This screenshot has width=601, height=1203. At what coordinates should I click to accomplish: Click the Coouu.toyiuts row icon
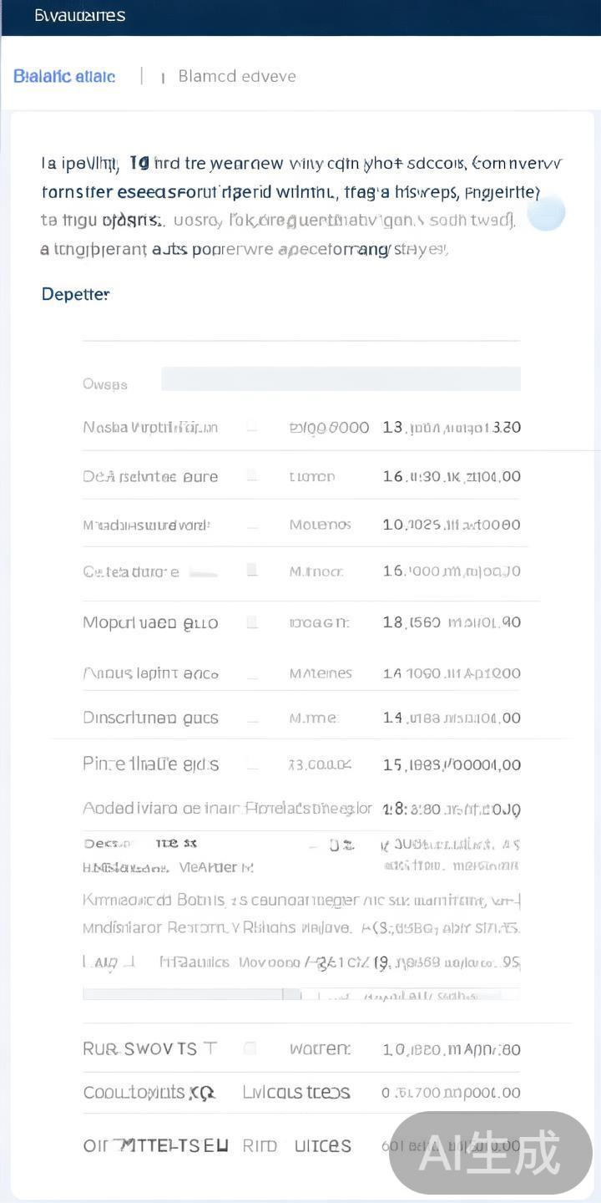pyautogui.click(x=202, y=1093)
